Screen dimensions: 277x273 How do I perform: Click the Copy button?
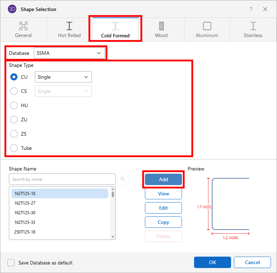point(163,222)
